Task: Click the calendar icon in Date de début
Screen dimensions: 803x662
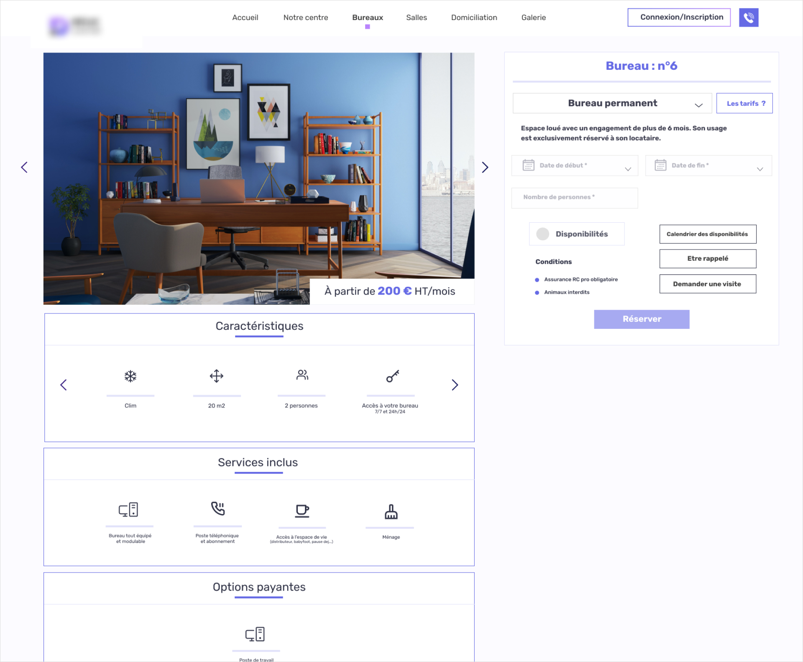Action: point(528,165)
